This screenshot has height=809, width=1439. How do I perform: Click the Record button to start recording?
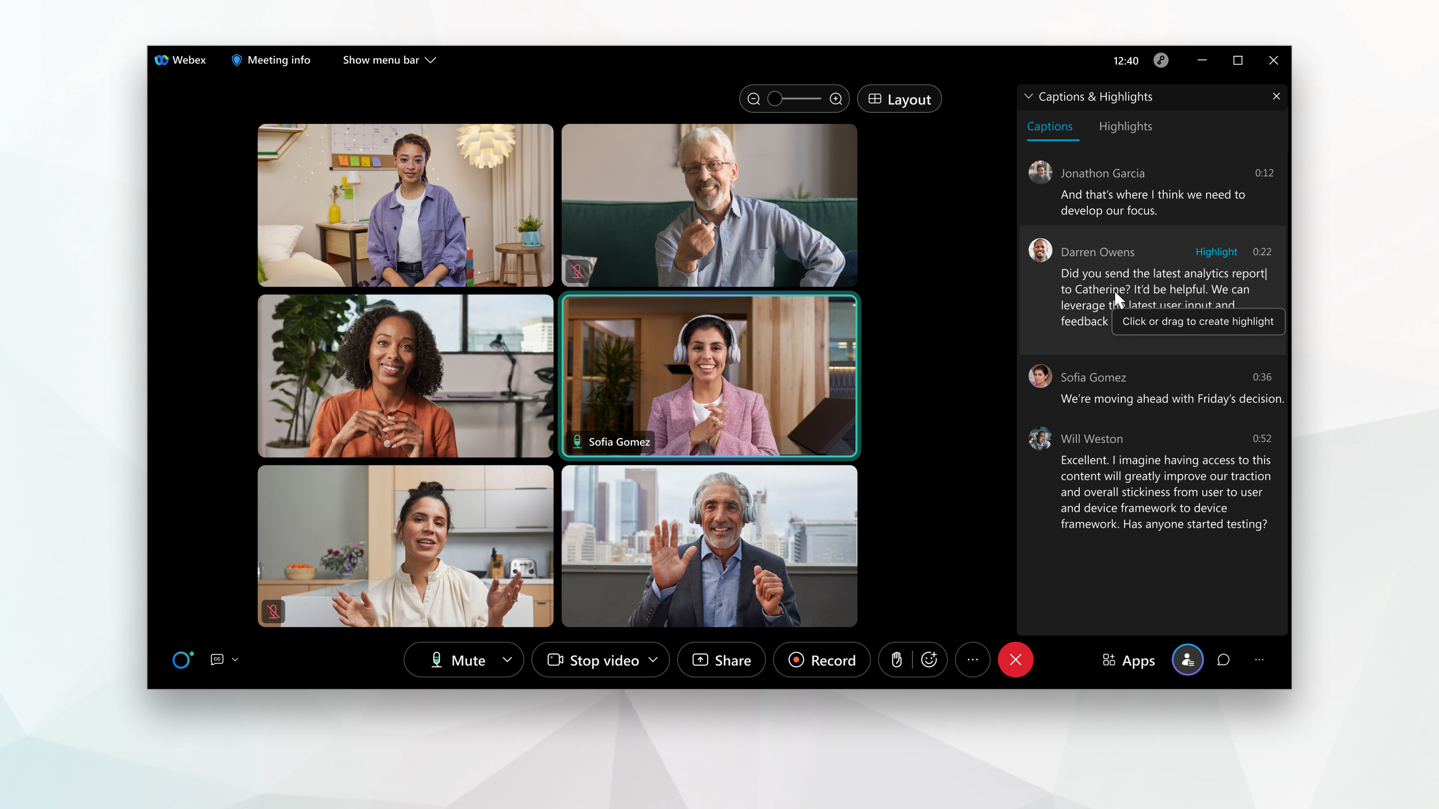click(822, 660)
